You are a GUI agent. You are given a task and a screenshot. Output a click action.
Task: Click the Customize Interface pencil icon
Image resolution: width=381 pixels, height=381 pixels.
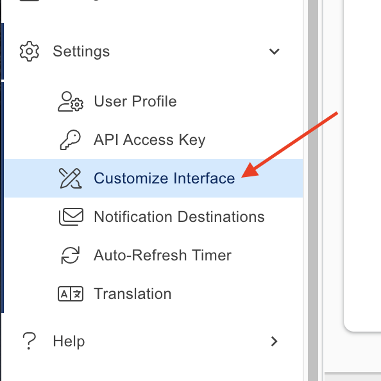[71, 178]
